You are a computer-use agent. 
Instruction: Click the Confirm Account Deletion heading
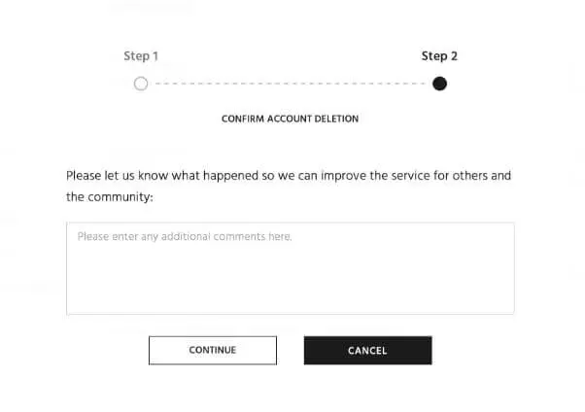(290, 119)
